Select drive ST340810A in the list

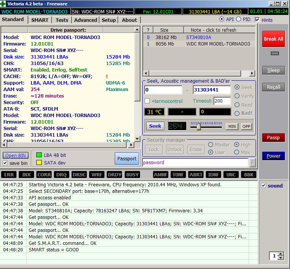pos(199,37)
